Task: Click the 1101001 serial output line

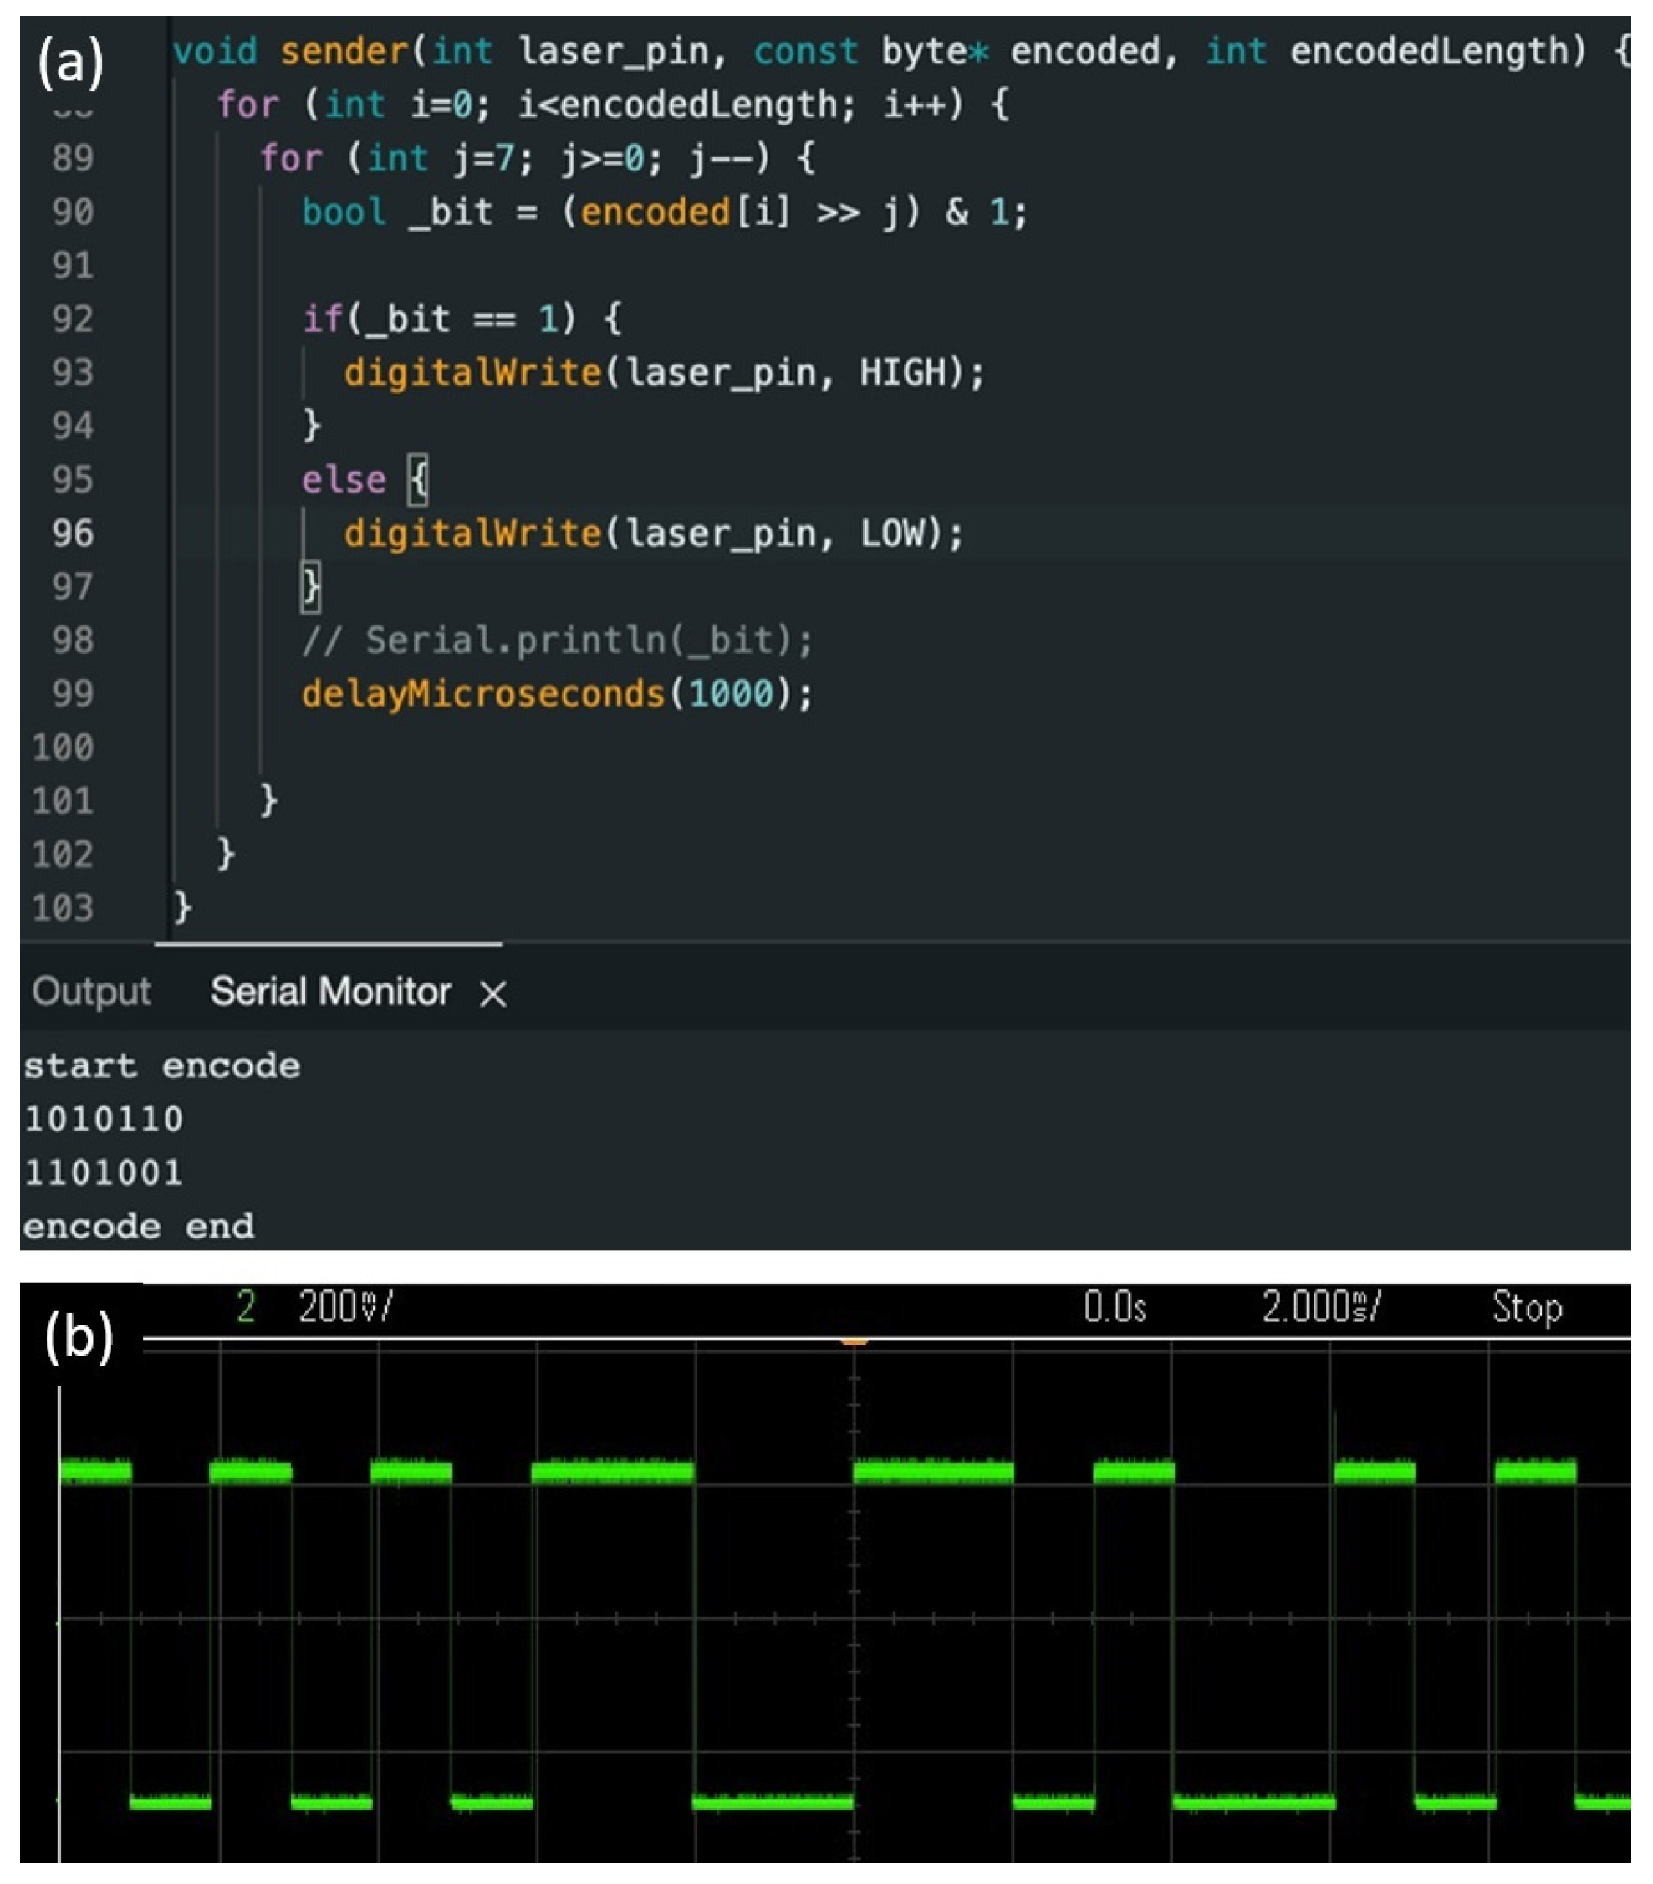Action: (103, 1172)
